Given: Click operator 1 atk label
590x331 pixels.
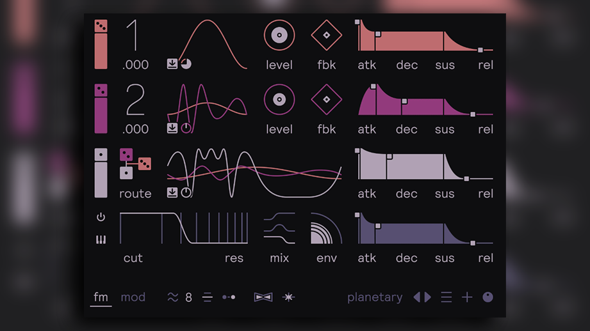Looking at the screenshot, I should 367,65.
